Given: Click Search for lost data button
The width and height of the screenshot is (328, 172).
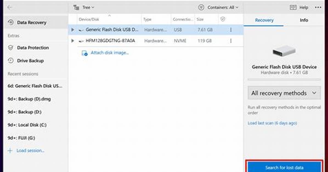Looking at the screenshot, I should coord(284,167).
